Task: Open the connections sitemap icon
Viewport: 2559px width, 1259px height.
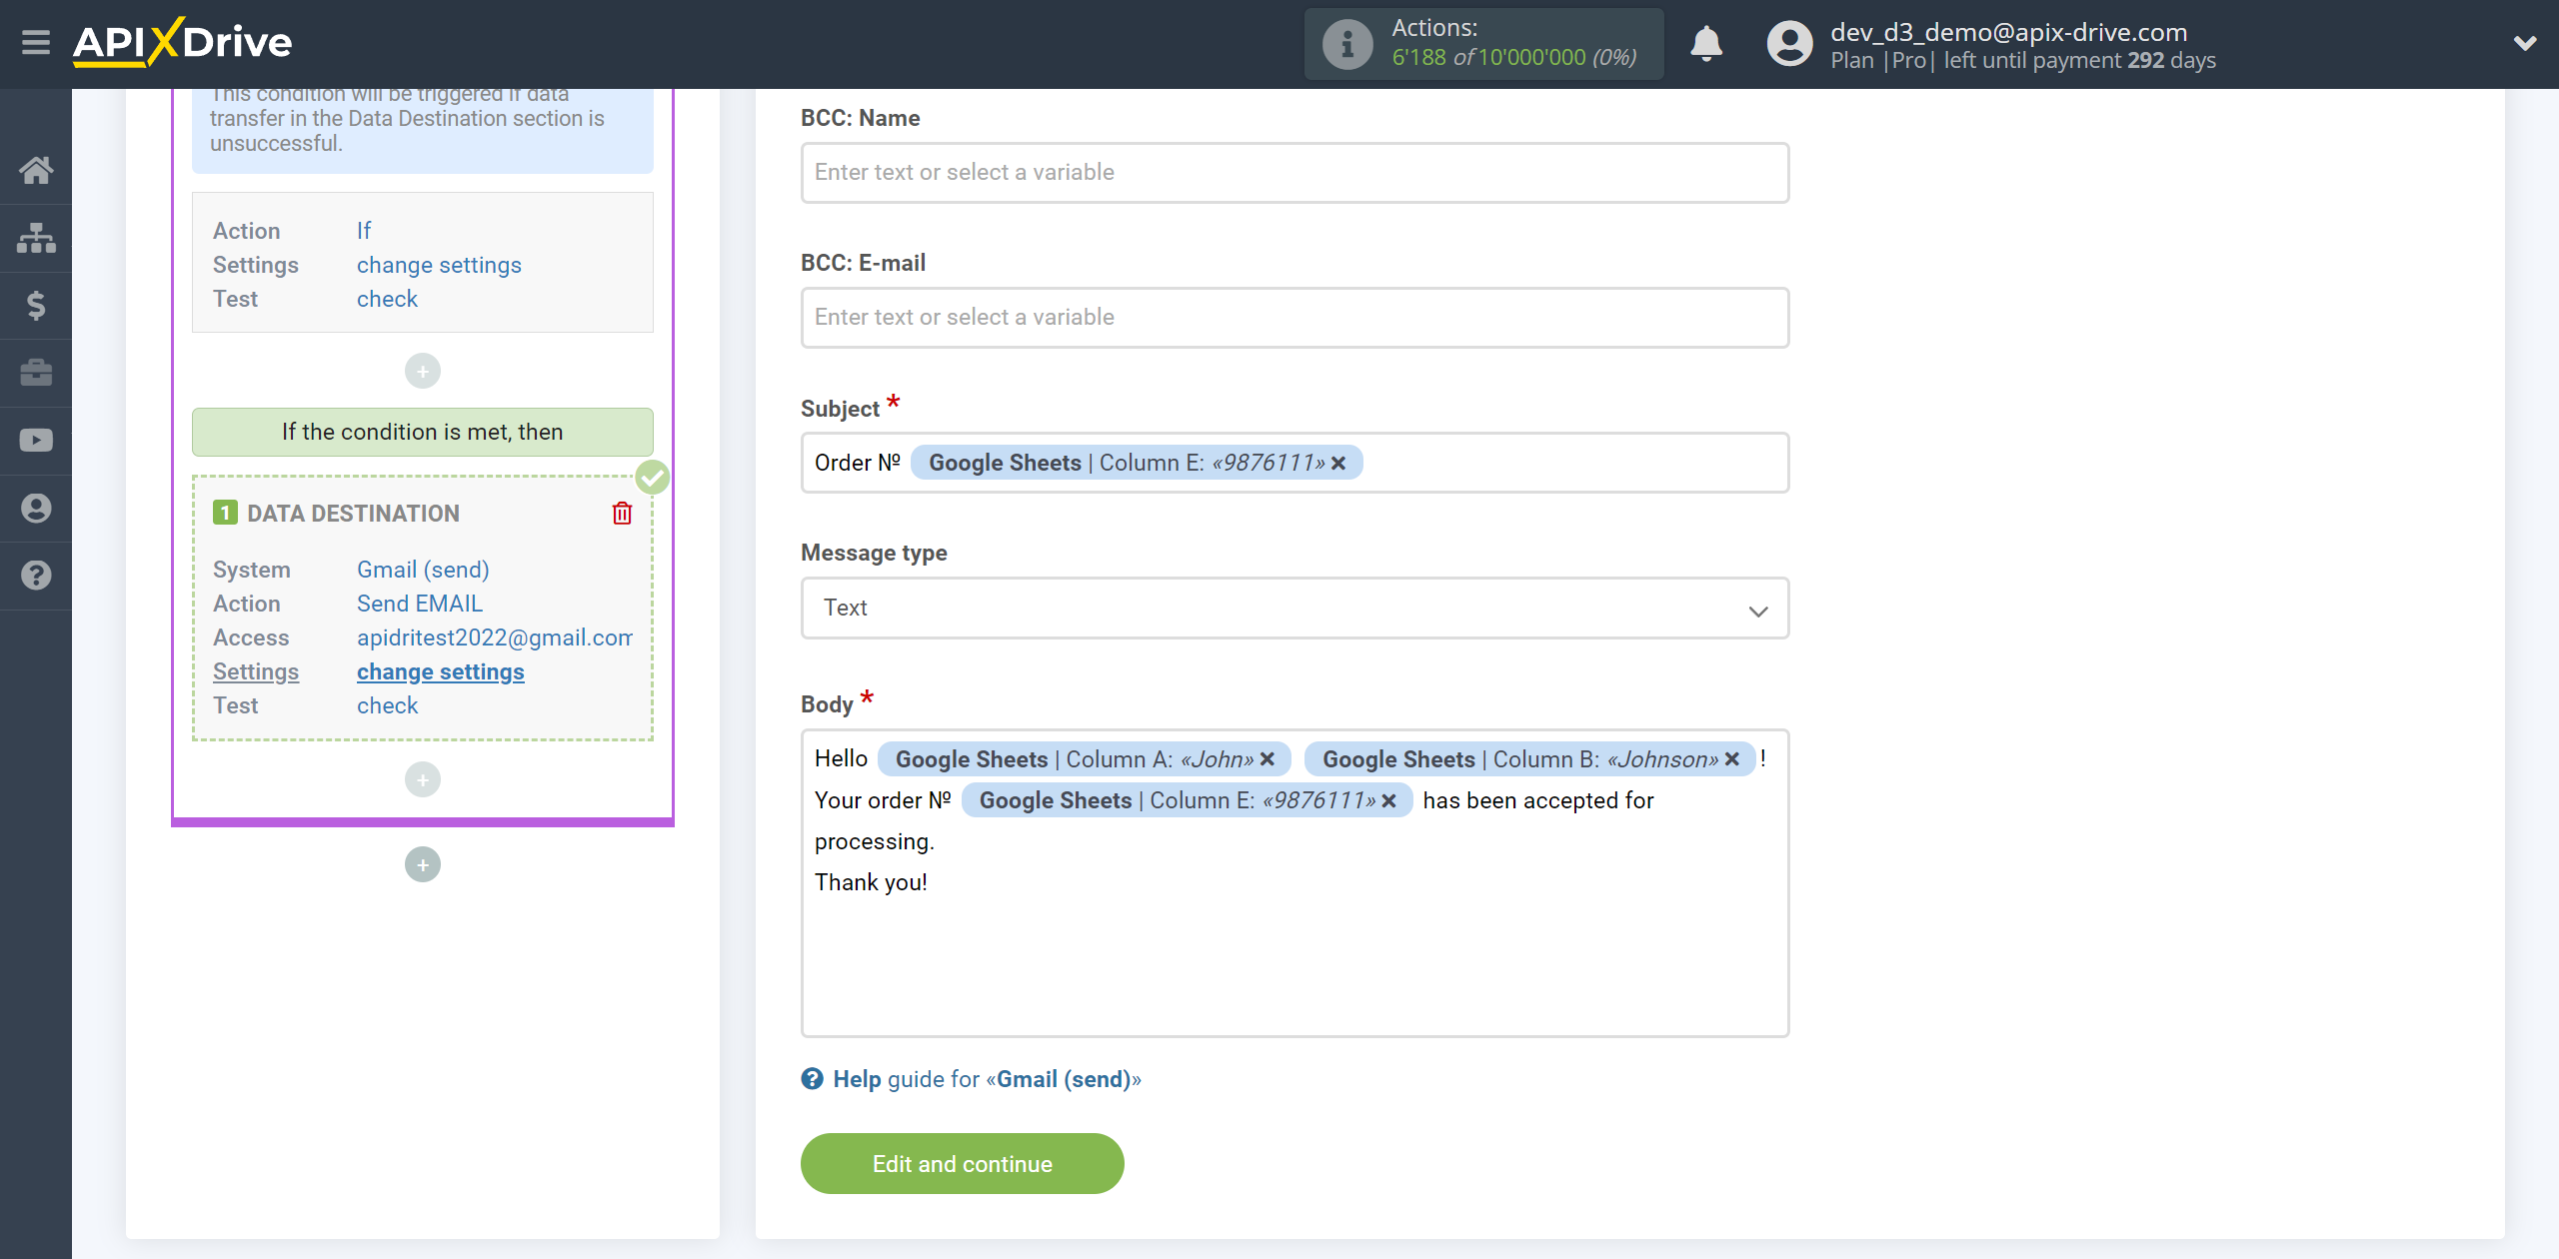Action: click(36, 238)
